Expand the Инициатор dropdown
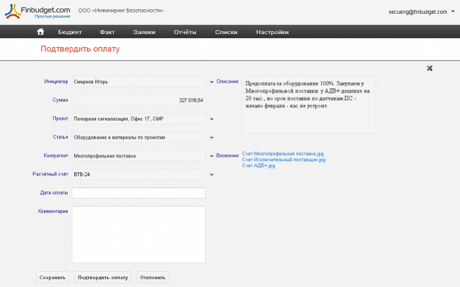 [212, 82]
